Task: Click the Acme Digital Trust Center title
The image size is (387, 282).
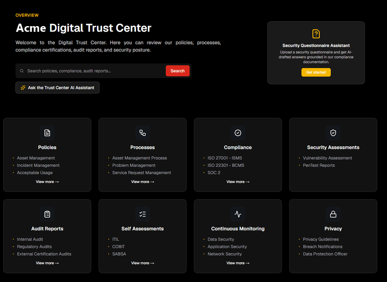Action: tap(84, 28)
